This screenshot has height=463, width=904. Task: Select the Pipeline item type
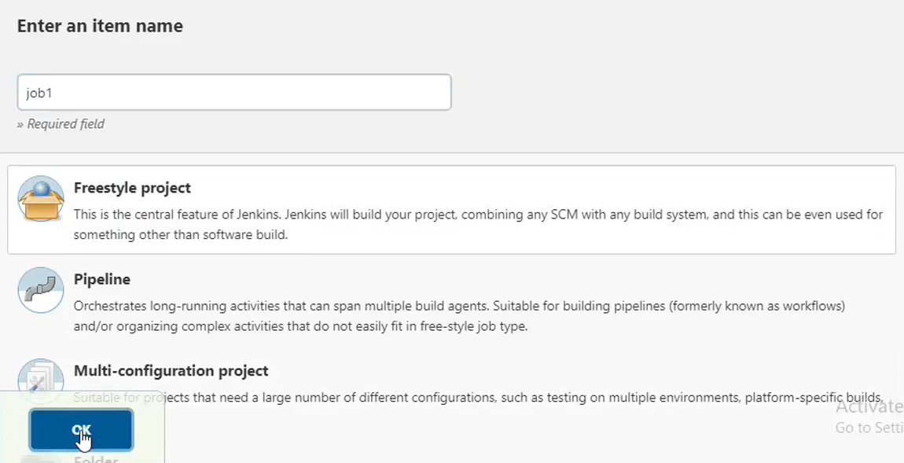(x=452, y=300)
